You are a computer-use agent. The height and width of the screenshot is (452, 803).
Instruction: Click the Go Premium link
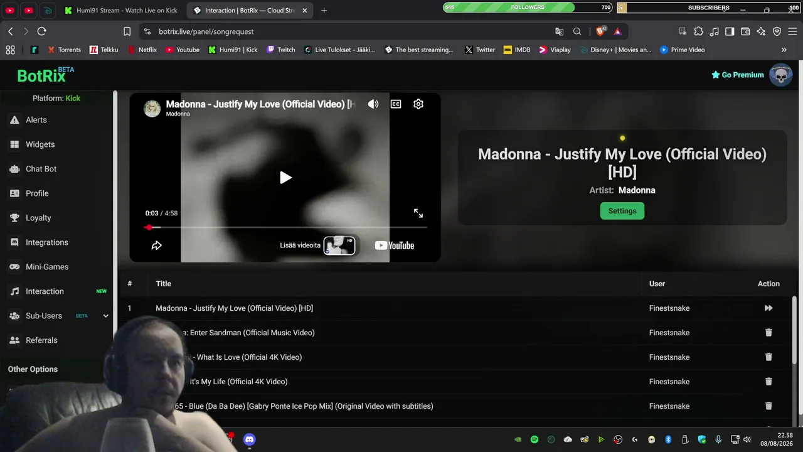pyautogui.click(x=738, y=75)
